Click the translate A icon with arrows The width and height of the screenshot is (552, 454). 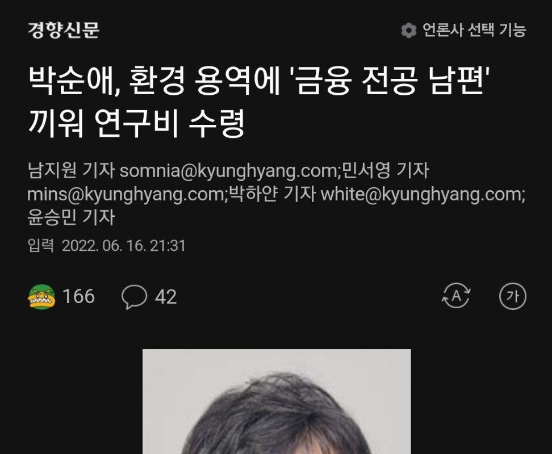point(456,296)
